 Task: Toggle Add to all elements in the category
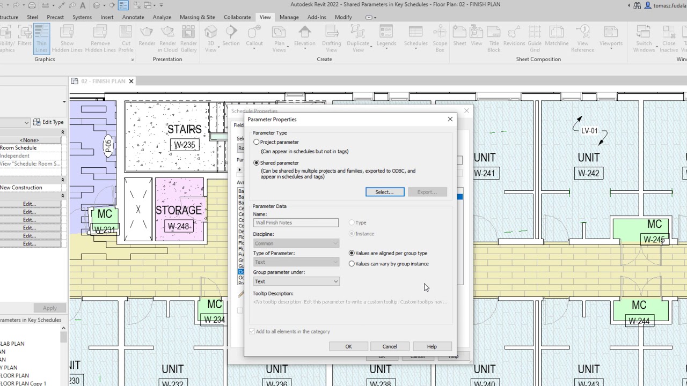click(252, 331)
